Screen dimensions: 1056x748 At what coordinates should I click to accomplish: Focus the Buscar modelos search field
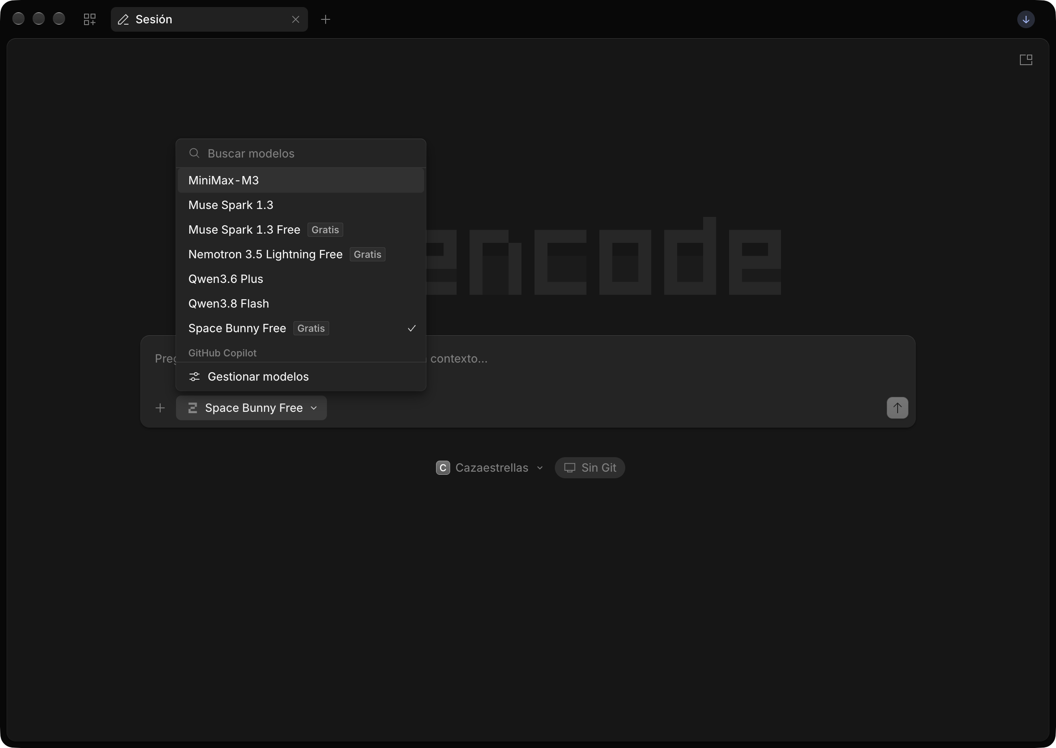click(x=301, y=154)
